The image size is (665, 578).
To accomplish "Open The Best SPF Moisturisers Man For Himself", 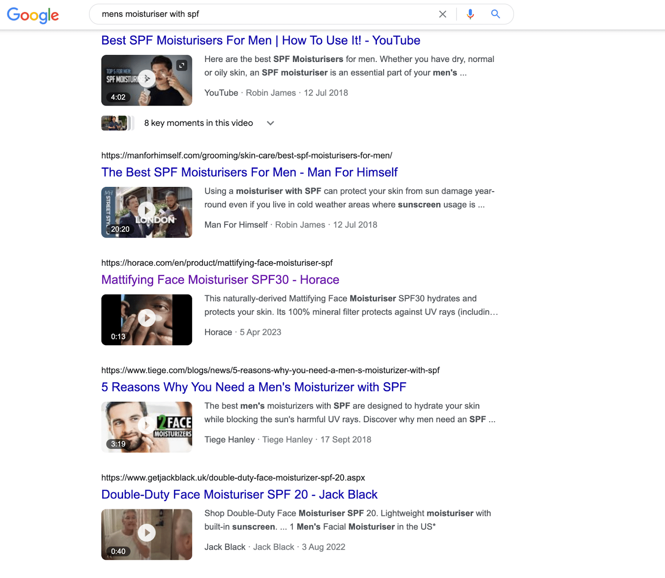I will 249,172.
